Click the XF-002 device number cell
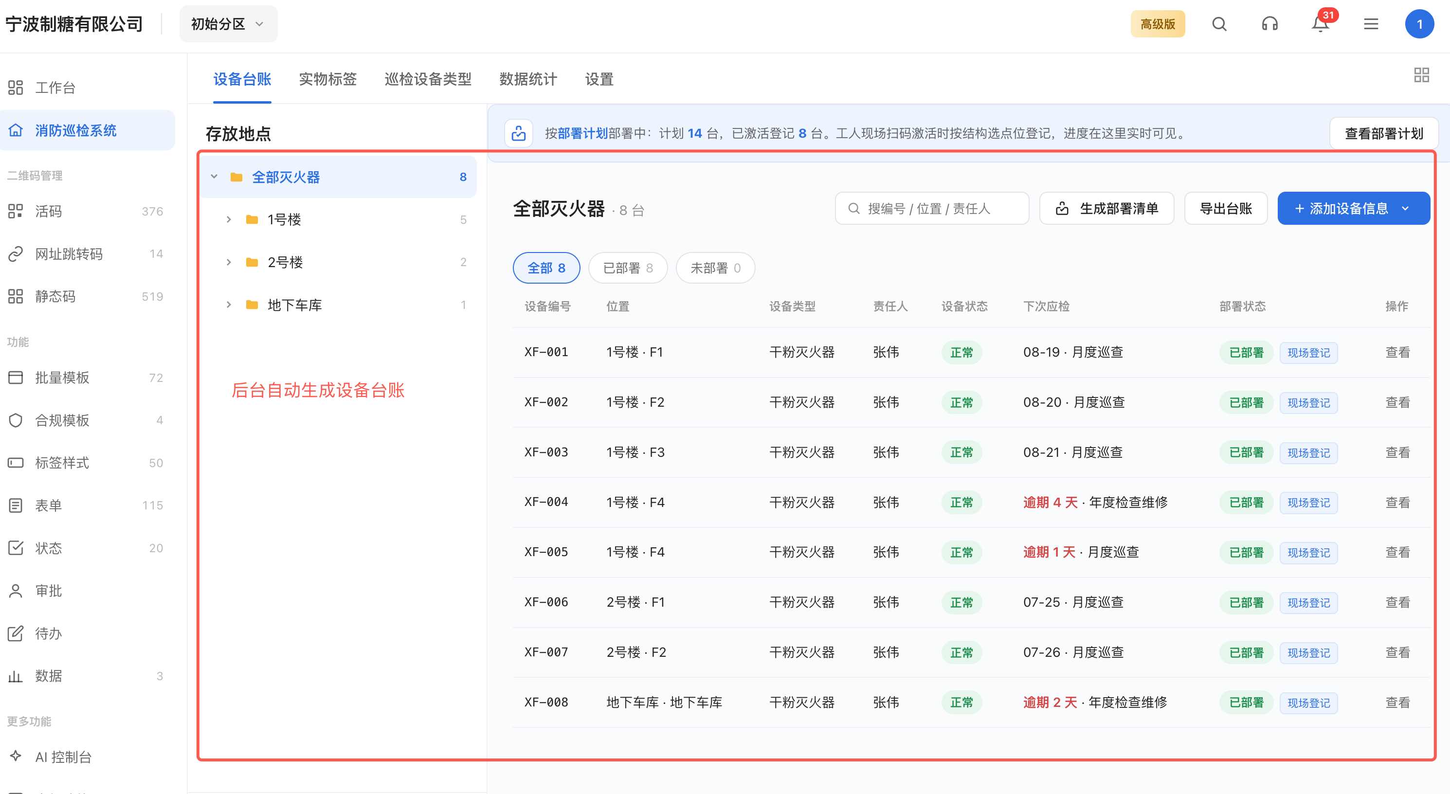 pos(546,402)
